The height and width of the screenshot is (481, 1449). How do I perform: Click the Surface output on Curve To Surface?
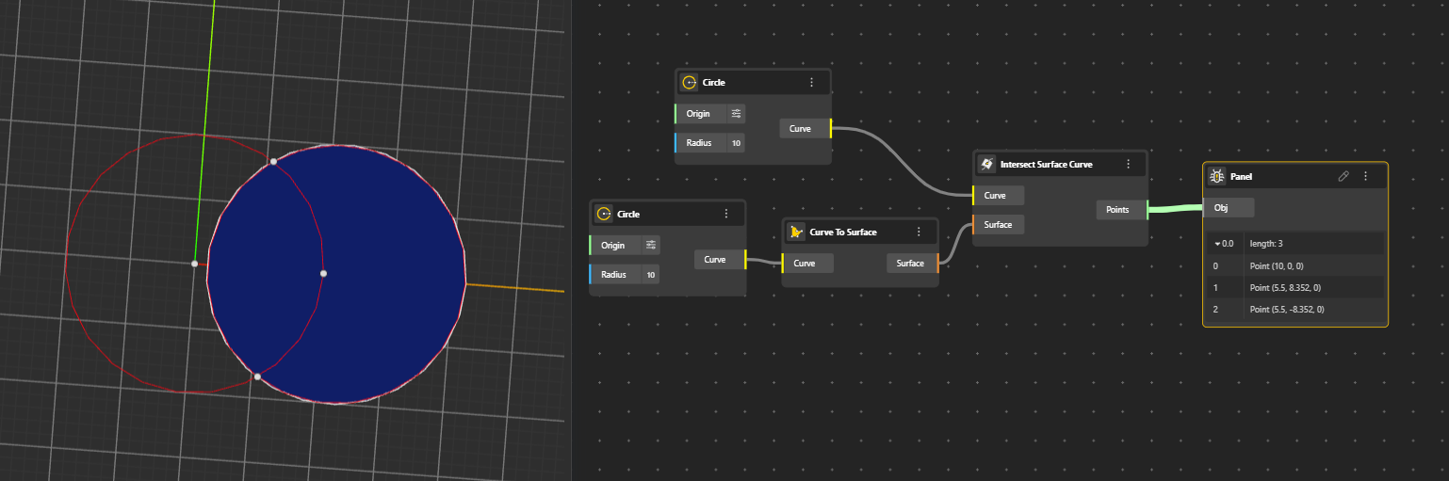911,264
